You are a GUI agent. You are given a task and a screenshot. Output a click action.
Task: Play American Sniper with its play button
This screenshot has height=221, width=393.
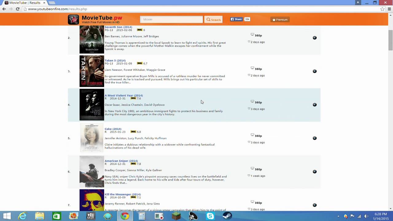pyautogui.click(x=314, y=172)
